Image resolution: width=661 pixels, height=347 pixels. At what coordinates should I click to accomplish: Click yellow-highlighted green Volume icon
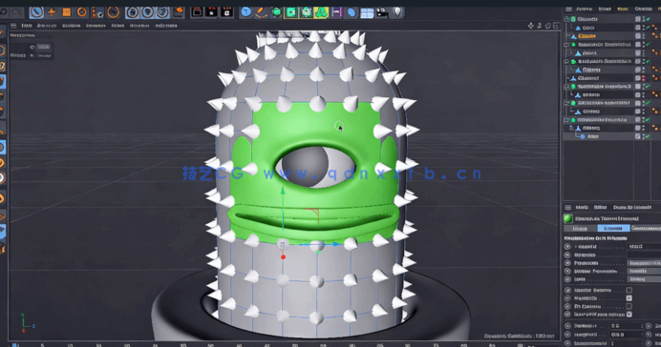click(321, 12)
